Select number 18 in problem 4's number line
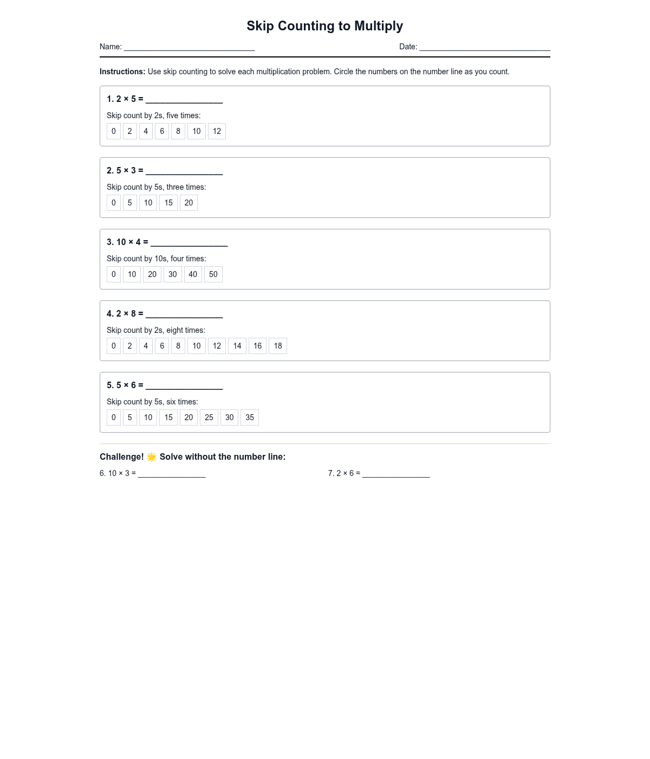Screen dimensions: 650x759 (x=278, y=346)
